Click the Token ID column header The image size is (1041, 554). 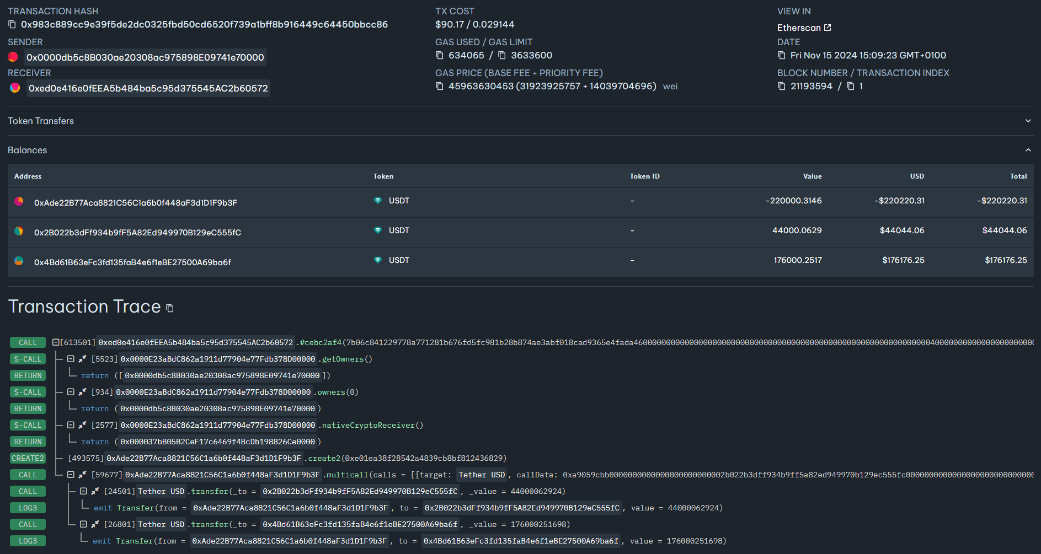coord(645,176)
